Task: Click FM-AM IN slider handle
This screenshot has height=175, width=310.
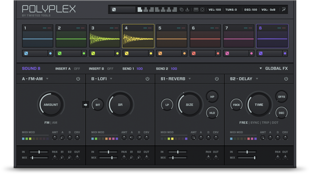Action: 39,152
